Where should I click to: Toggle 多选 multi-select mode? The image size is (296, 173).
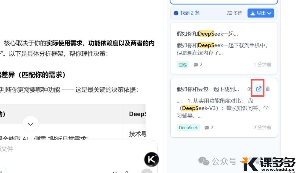pyautogui.click(x=235, y=13)
